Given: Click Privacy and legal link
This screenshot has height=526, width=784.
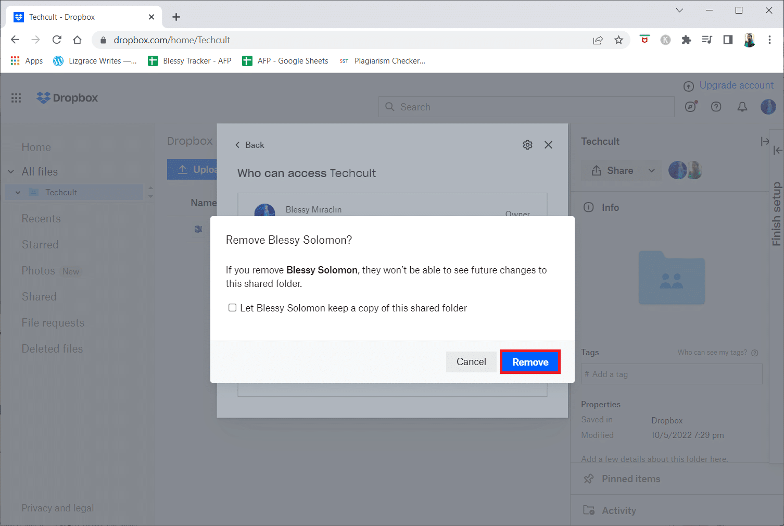Looking at the screenshot, I should [x=58, y=508].
